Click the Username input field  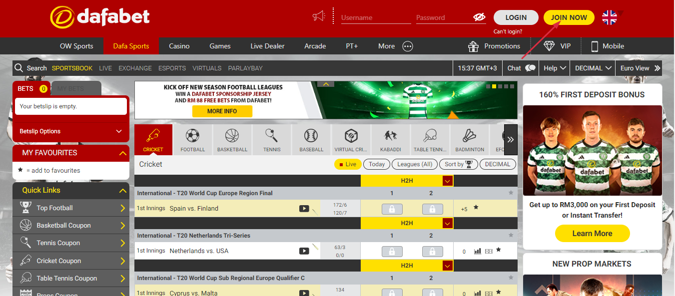pyautogui.click(x=376, y=17)
